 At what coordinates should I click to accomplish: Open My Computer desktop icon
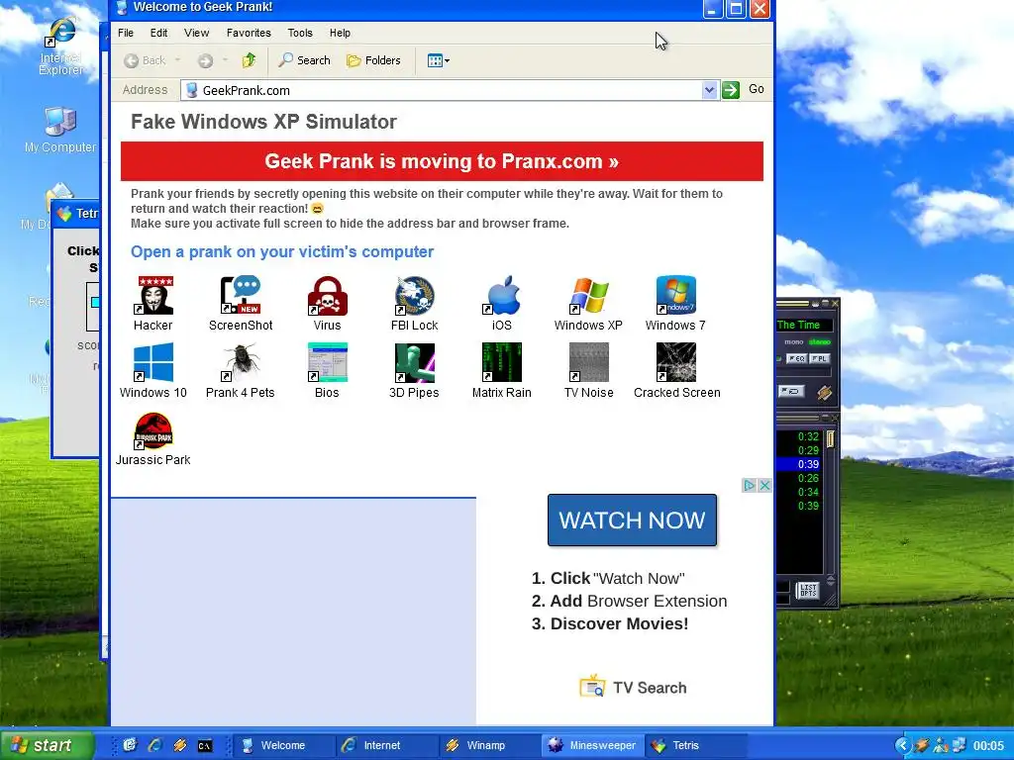coord(60,130)
